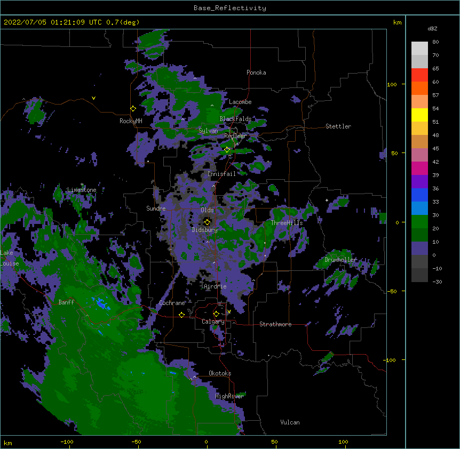Click the 80 value on the dBZ scale
The height and width of the screenshot is (449, 460).
pyautogui.click(x=435, y=42)
